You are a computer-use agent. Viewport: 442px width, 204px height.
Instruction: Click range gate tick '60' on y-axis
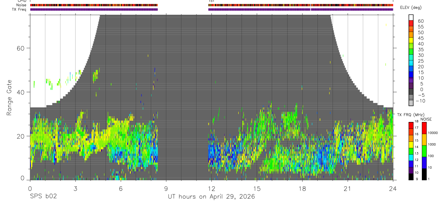point(22,48)
